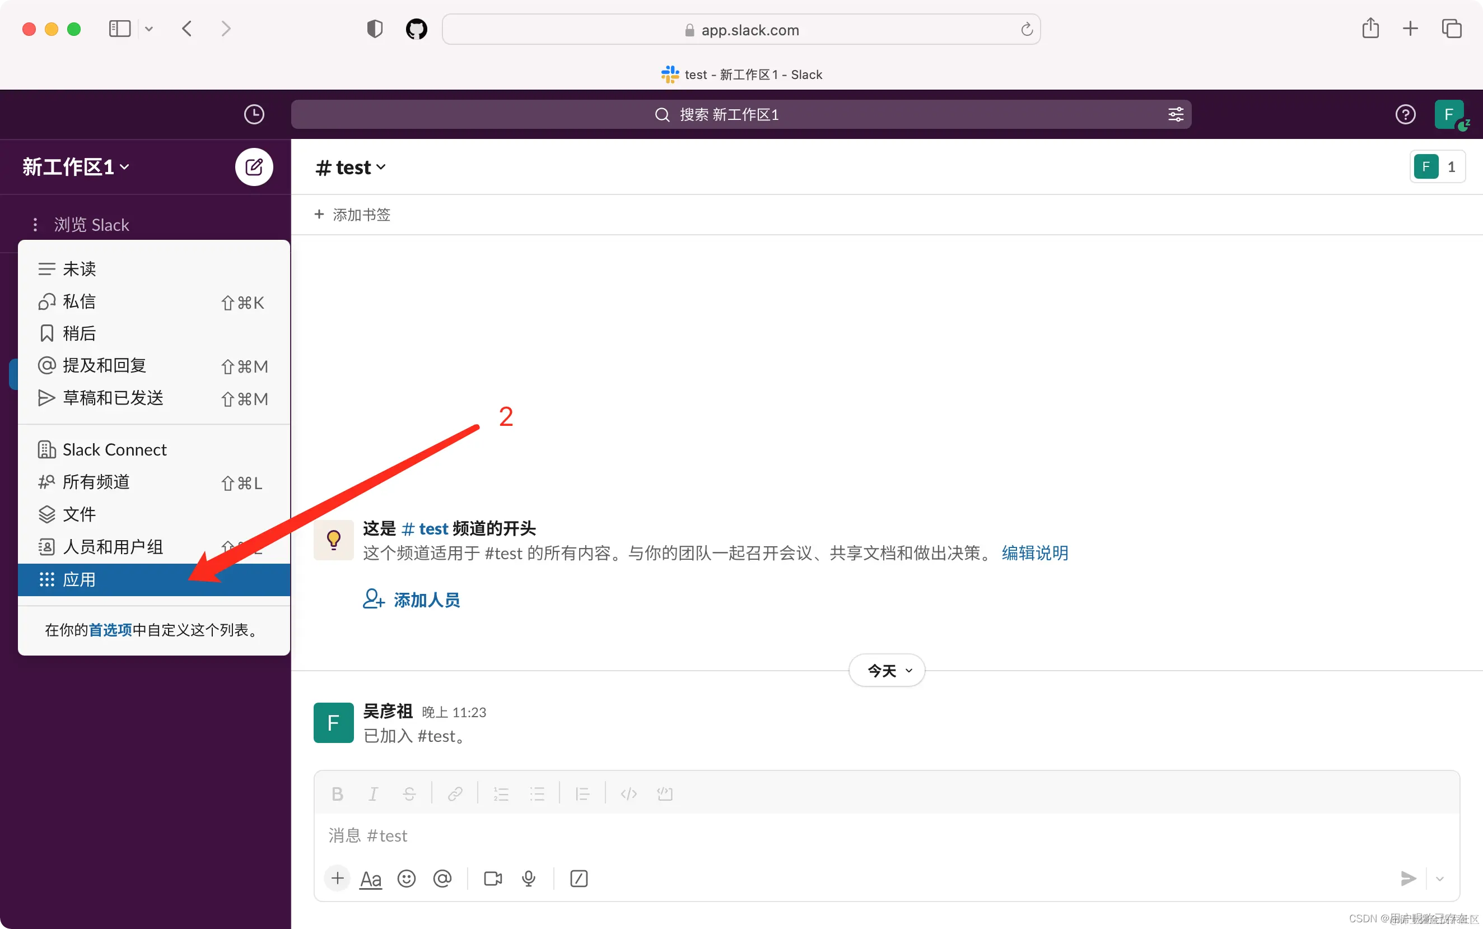Open send options dropdown arrow

[1440, 879]
